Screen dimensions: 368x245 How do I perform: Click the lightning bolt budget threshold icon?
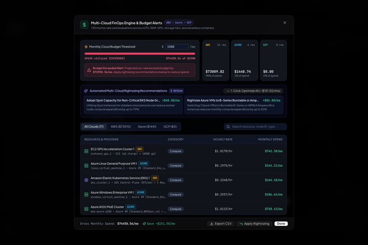pos(86,47)
